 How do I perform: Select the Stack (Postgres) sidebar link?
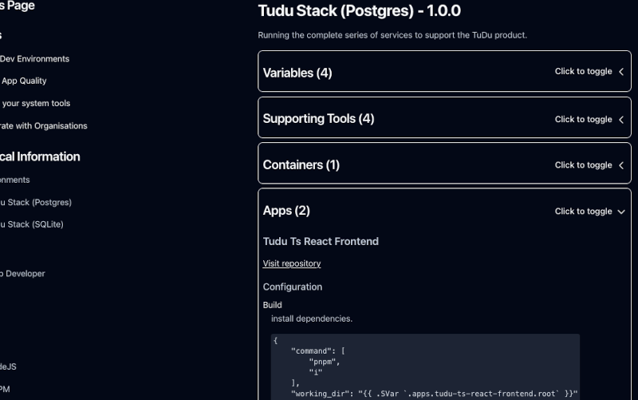click(36, 203)
